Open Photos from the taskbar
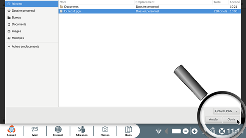Screen dimensions: 246x138 coord(105,131)
